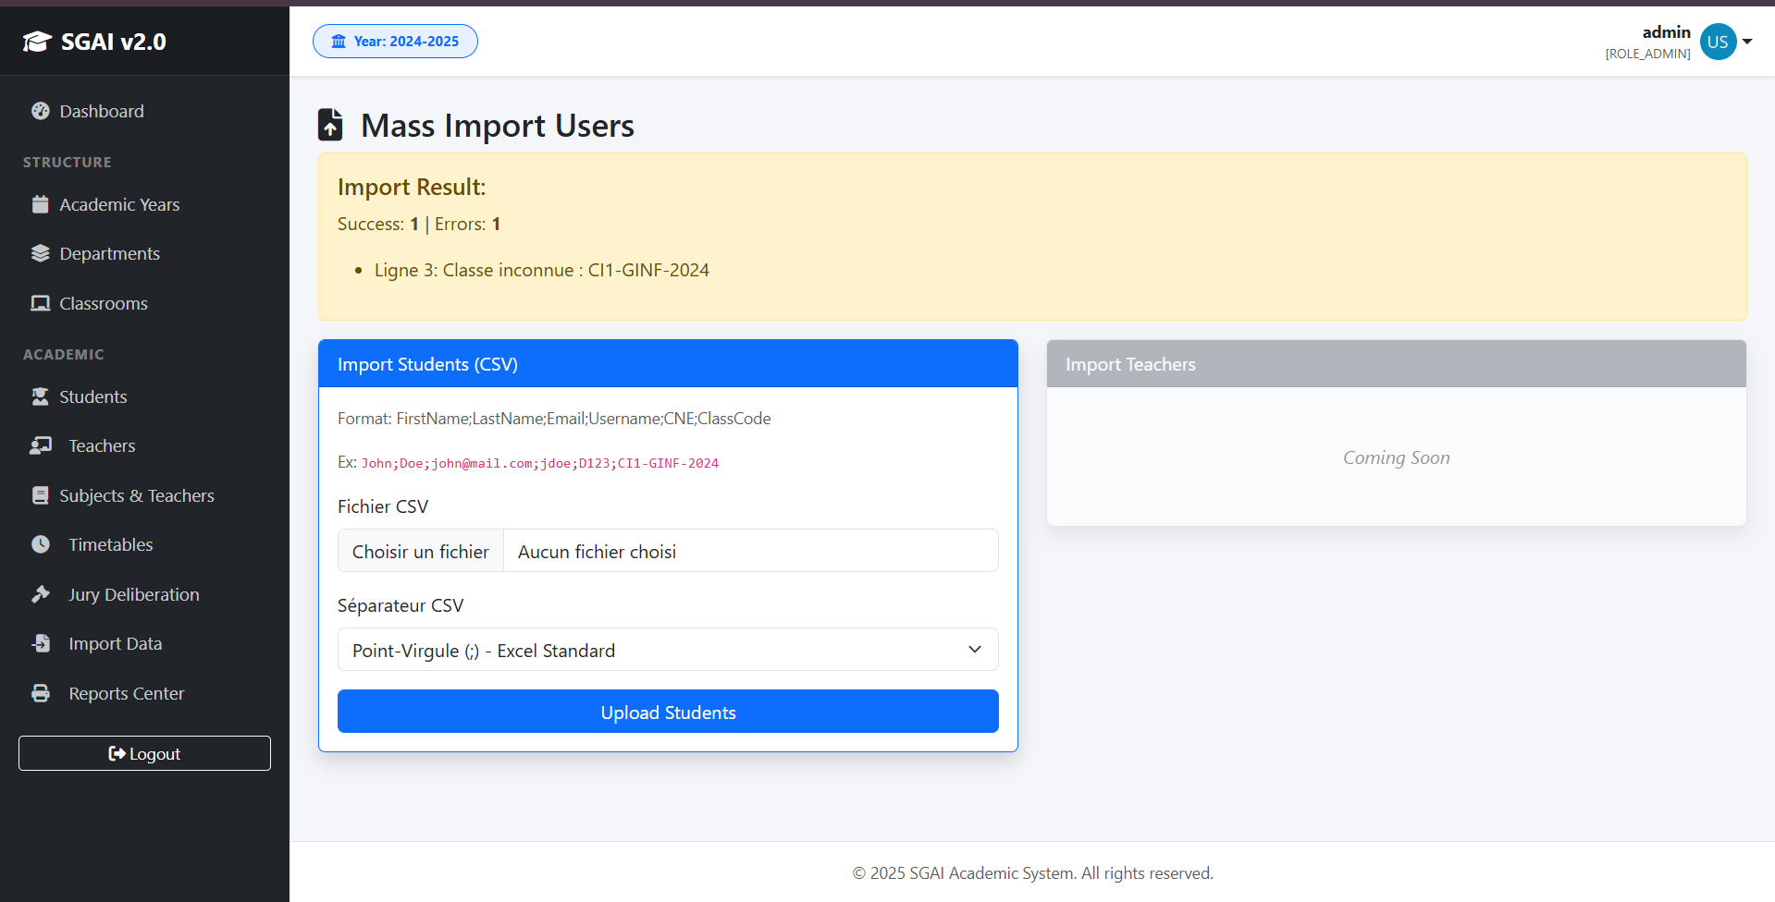
Task: Click the Format: FirstName;LastName text
Action: 554,419
